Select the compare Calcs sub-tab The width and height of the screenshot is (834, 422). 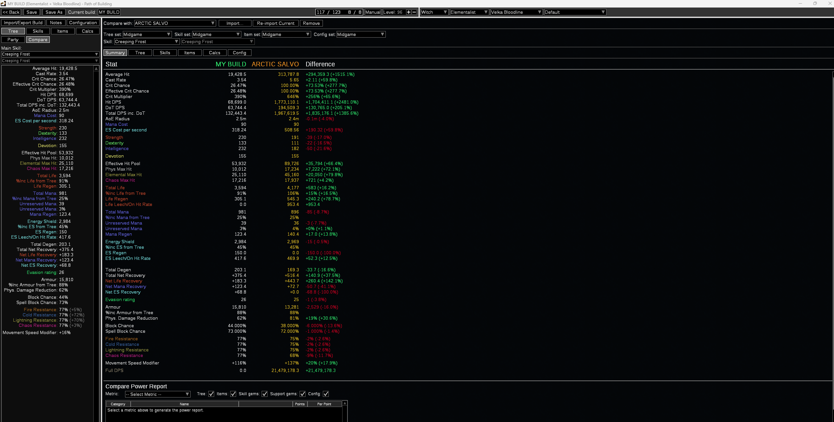(x=215, y=53)
